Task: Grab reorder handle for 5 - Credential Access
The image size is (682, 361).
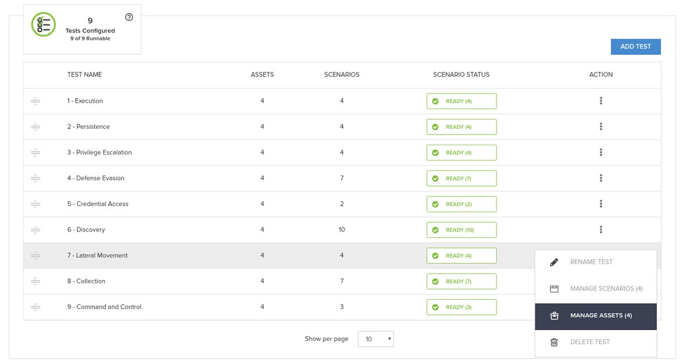Action: point(36,204)
